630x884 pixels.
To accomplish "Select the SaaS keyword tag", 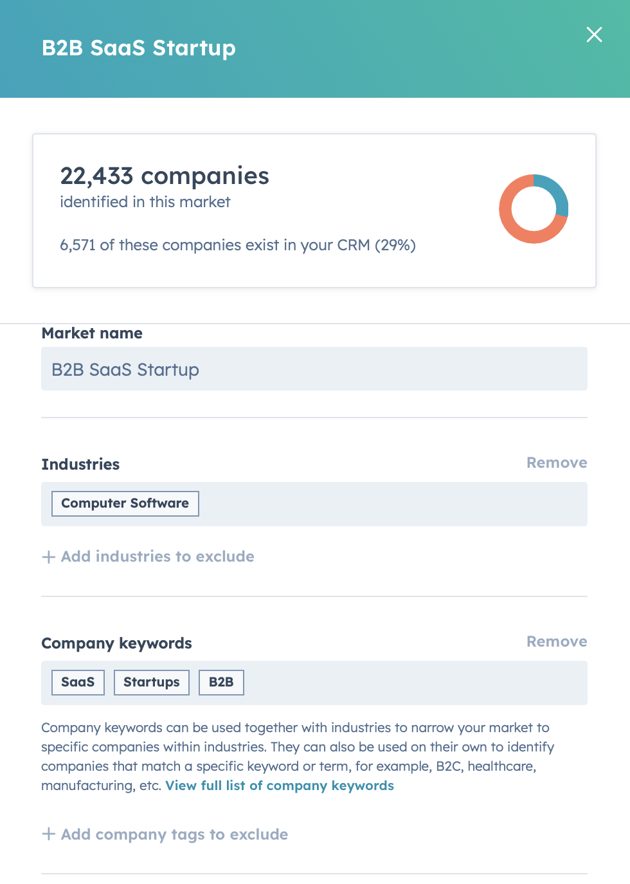I will pos(78,683).
